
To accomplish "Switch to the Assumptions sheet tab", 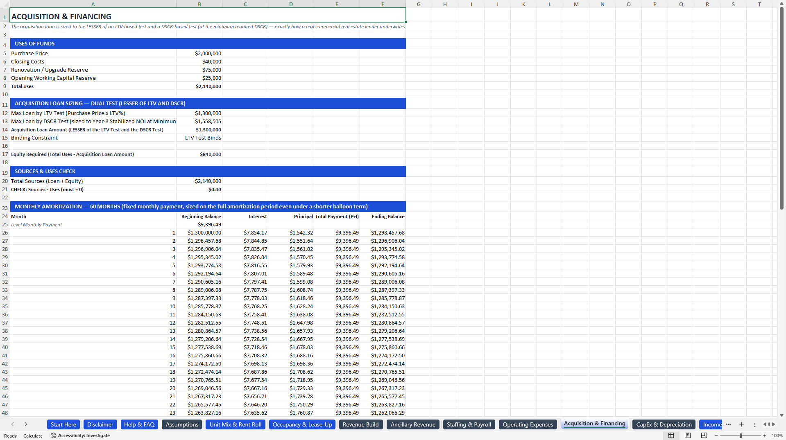I will coord(182,424).
